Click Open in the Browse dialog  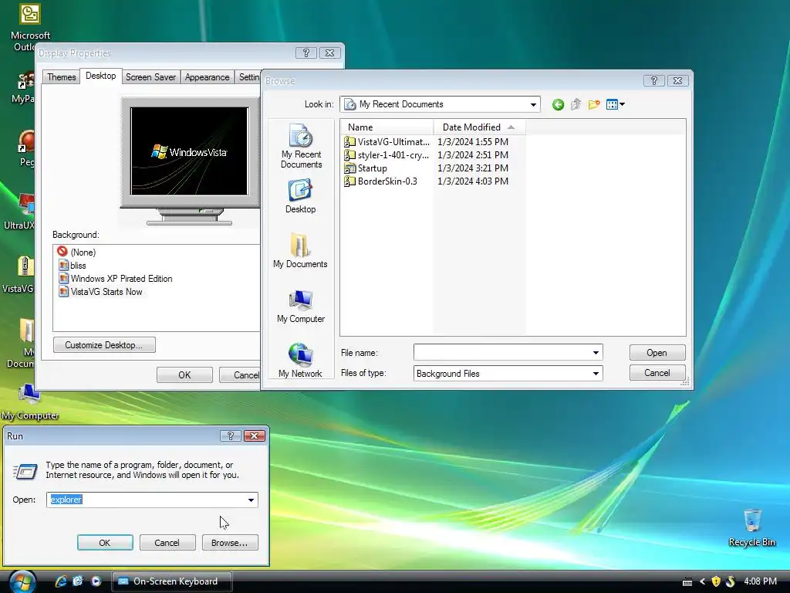(657, 352)
